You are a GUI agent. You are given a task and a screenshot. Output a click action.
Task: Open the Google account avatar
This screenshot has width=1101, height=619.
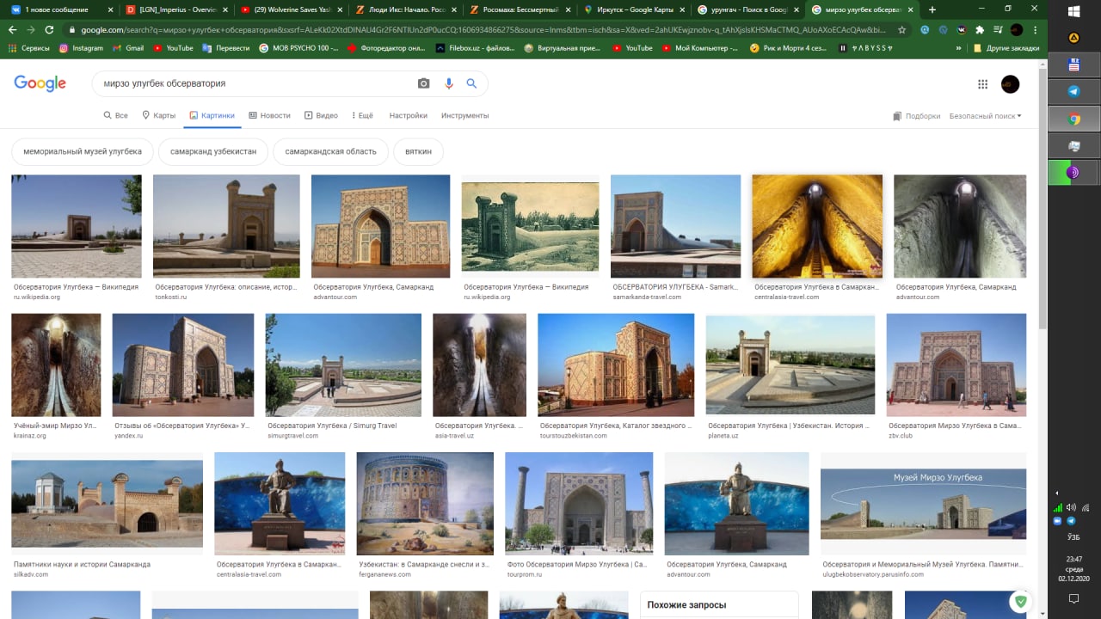tap(1010, 84)
